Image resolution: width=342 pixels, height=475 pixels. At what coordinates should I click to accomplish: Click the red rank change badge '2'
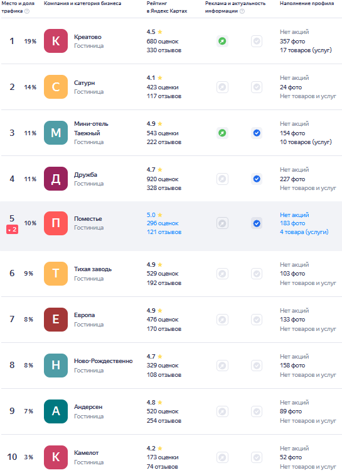pos(12,230)
